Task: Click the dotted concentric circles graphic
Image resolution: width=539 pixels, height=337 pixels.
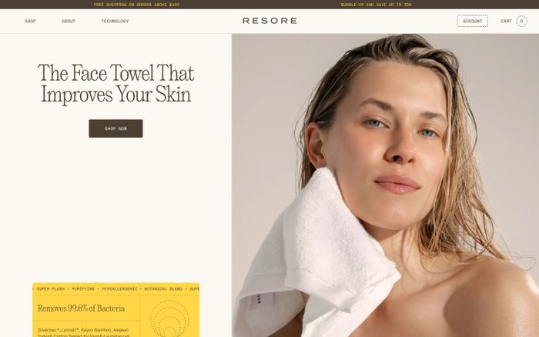Action: coord(169,319)
